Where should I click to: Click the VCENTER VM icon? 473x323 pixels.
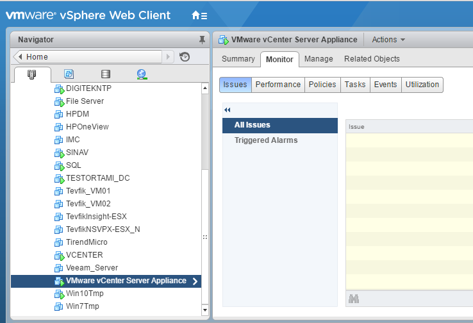59,256
